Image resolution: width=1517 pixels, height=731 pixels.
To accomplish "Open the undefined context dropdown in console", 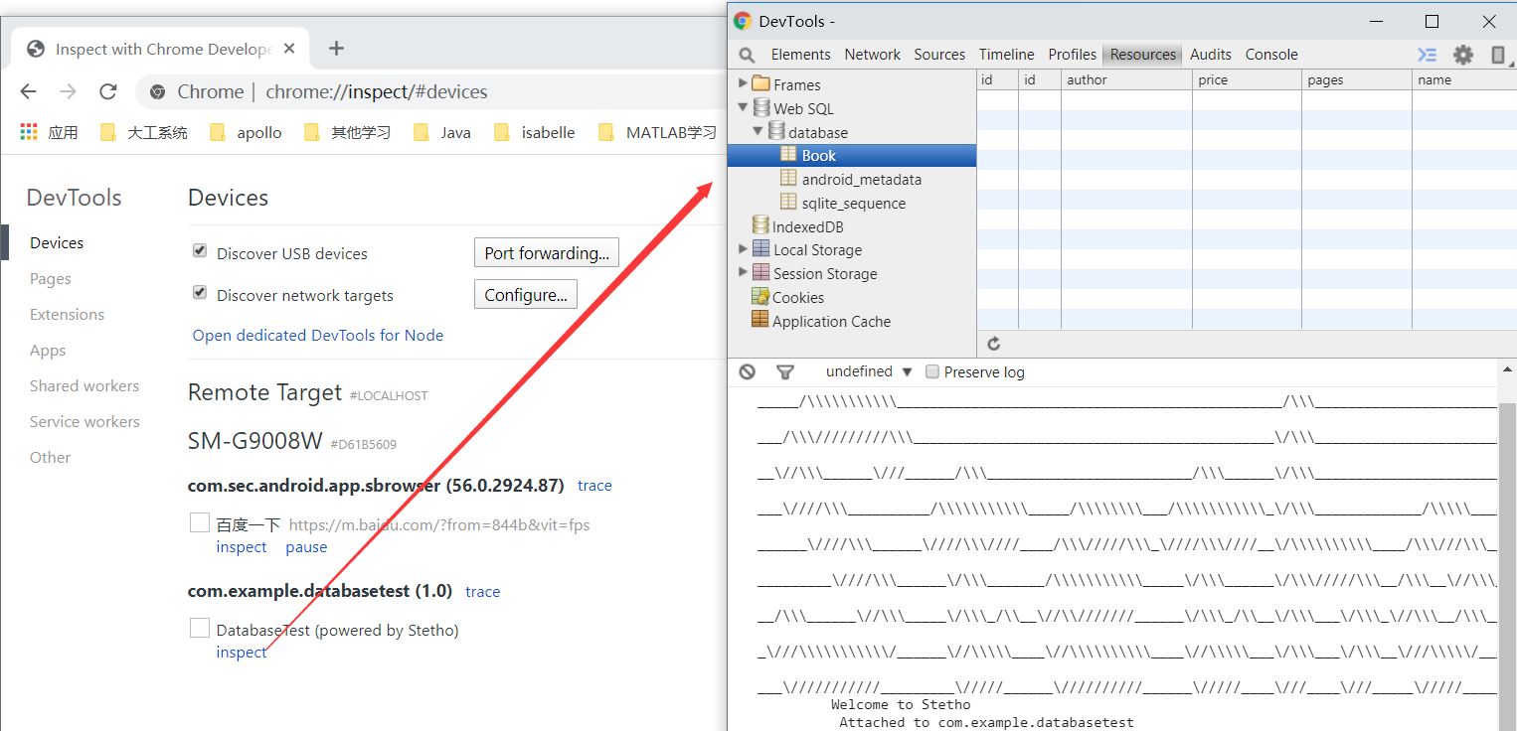I will [x=870, y=371].
